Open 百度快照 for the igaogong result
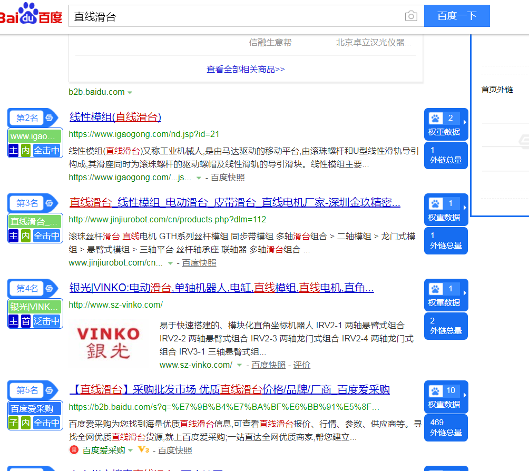This screenshot has width=529, height=471. (228, 178)
